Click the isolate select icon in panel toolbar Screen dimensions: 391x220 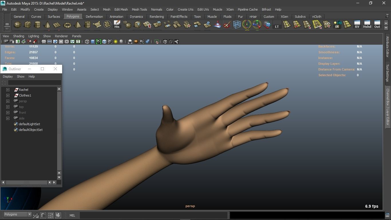coord(156,42)
